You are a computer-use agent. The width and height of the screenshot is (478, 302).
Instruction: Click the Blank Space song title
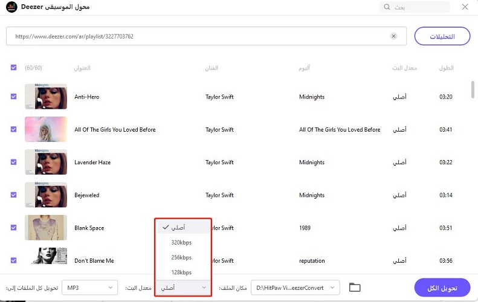pos(89,228)
